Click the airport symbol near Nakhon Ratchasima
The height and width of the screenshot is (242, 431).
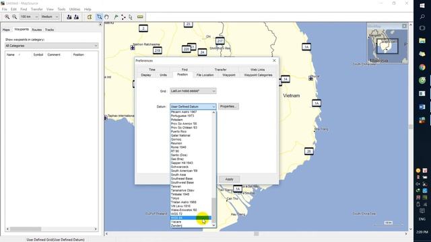(133, 48)
